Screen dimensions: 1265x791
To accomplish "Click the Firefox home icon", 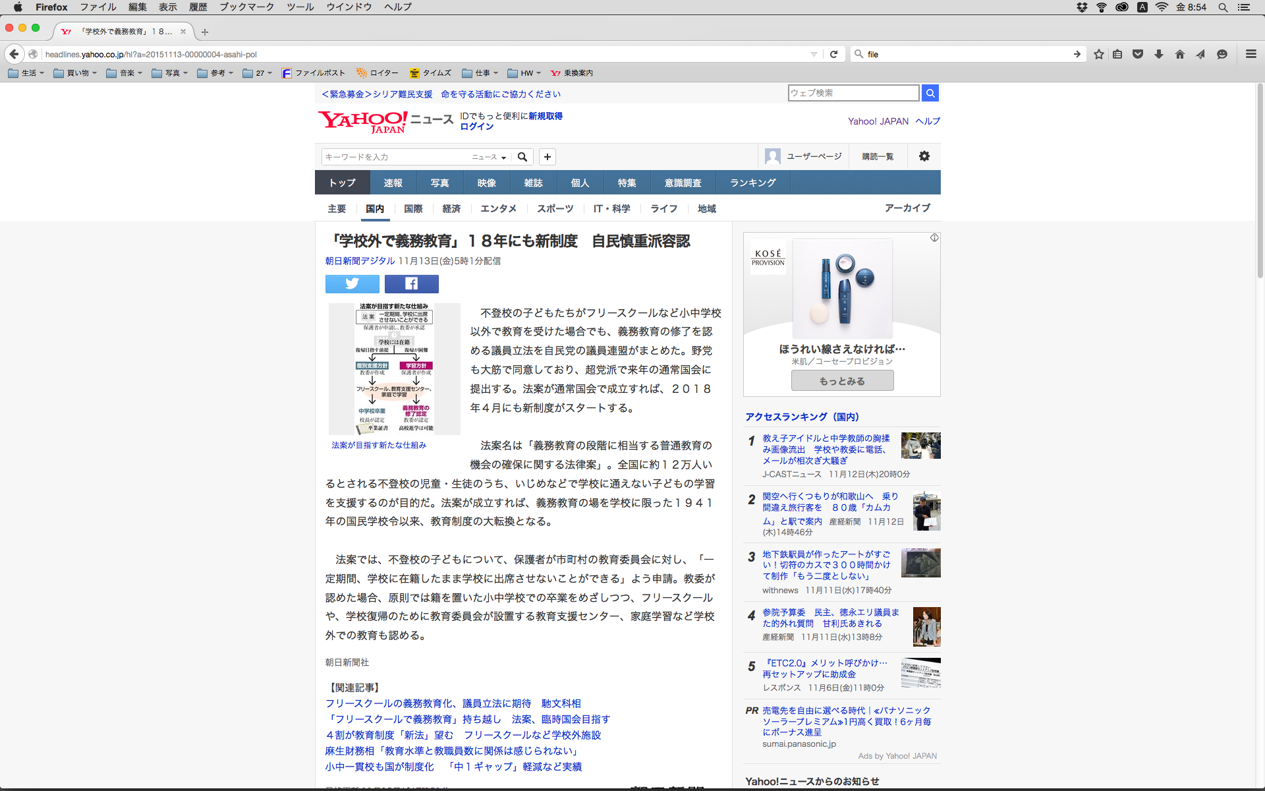I will (1179, 54).
